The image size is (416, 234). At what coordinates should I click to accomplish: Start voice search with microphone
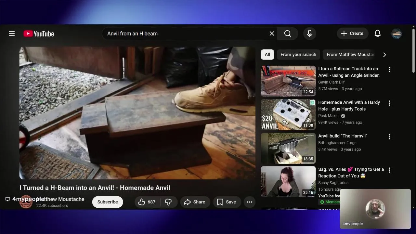(x=310, y=33)
